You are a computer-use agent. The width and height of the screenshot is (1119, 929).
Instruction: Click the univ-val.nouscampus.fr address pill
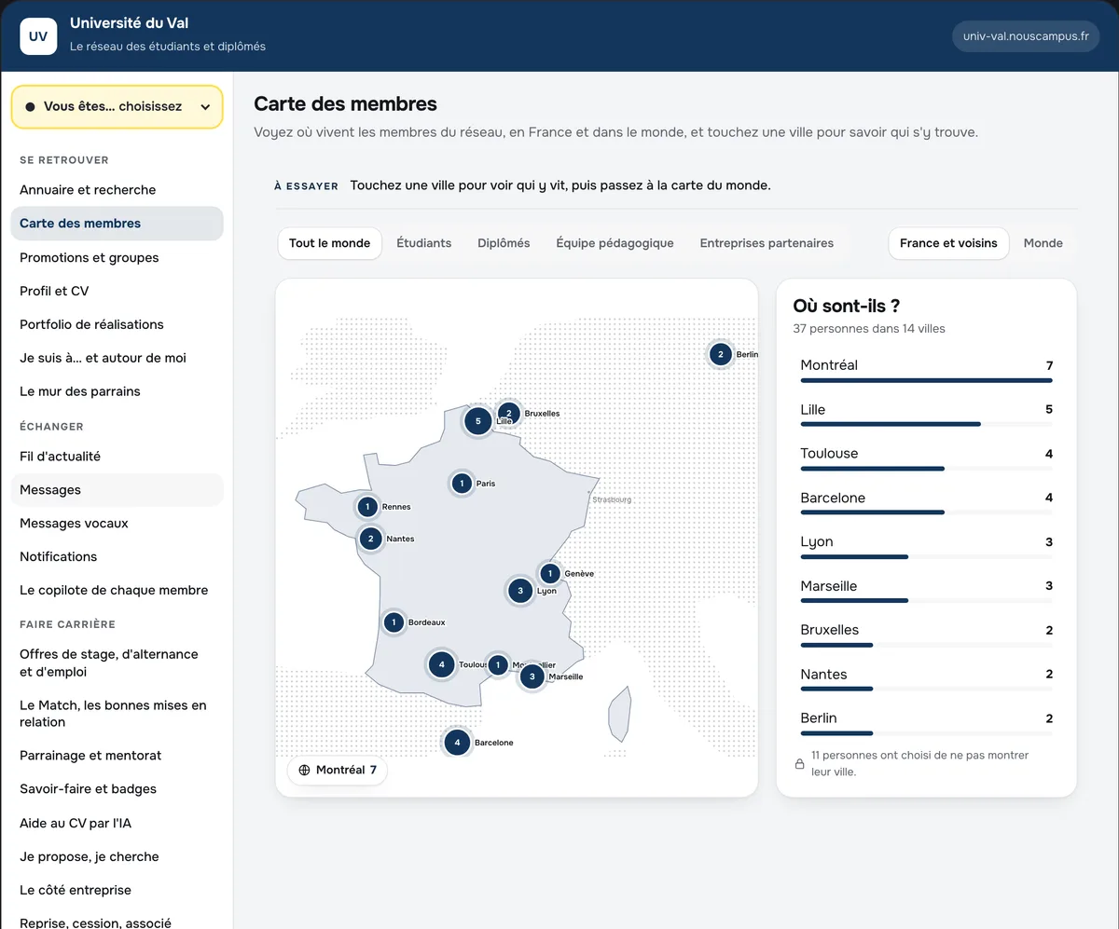1026,36
